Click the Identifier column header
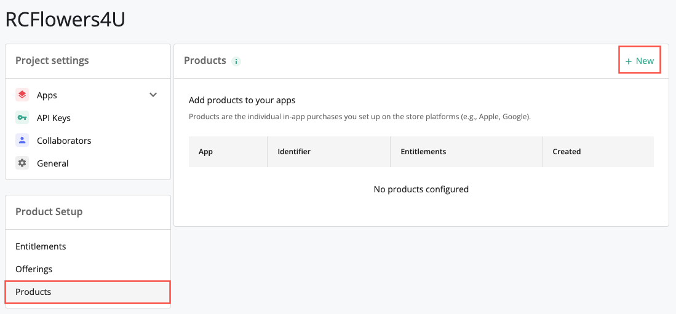Image resolution: width=676 pixels, height=314 pixels. click(x=294, y=152)
